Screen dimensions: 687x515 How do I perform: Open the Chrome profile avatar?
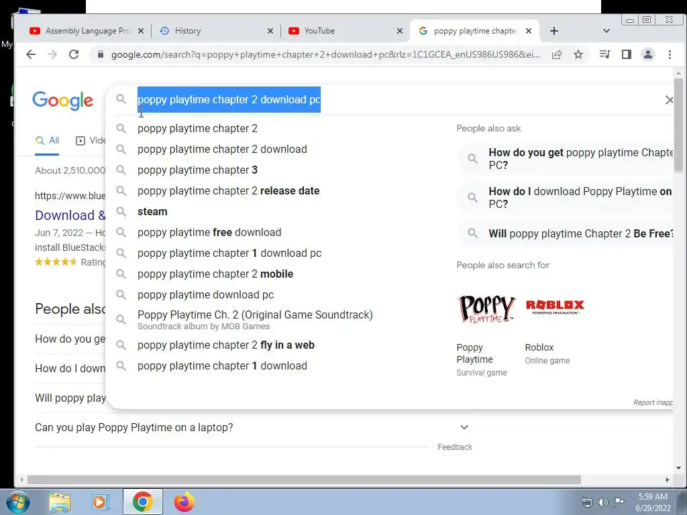coord(647,54)
